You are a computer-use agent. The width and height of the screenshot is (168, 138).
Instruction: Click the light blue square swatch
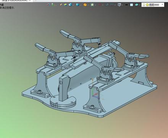coord(131,5)
